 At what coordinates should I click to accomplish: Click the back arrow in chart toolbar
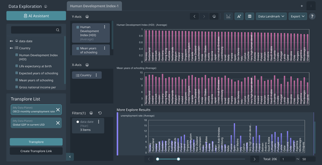194,16
